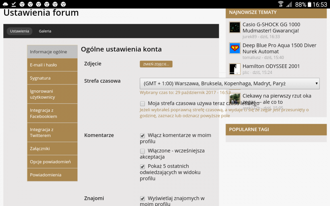Go to 'Opcje powiadomień' in the sidebar

pos(52,162)
